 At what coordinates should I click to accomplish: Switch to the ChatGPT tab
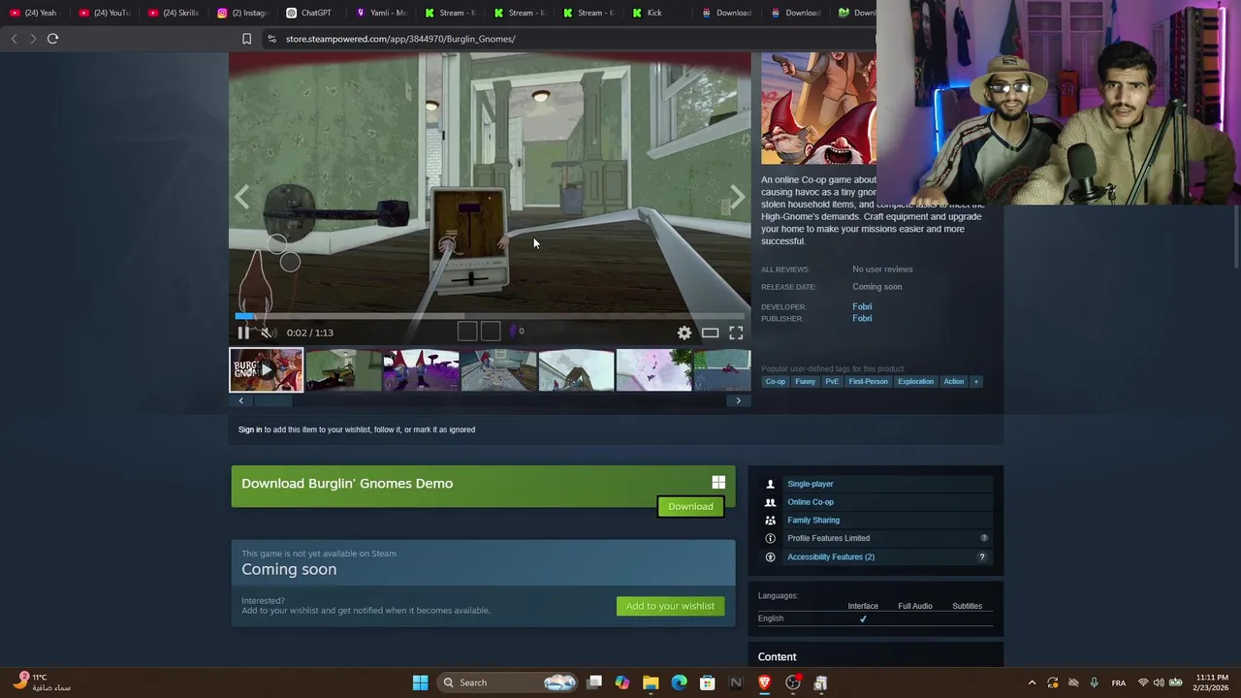[311, 13]
